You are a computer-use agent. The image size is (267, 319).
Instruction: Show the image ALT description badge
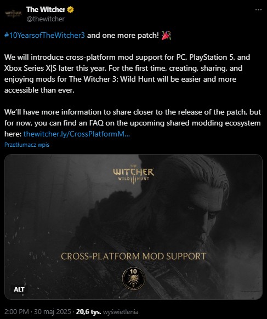point(19,289)
